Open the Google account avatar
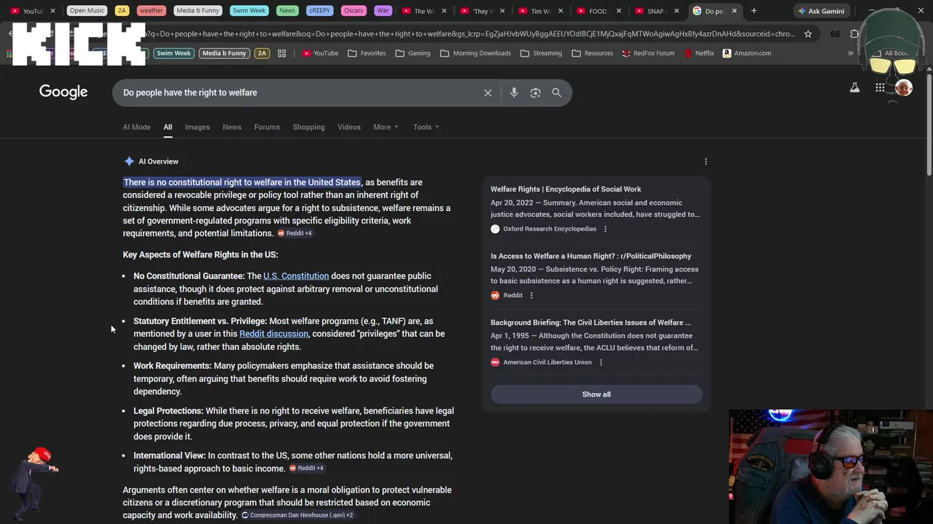 coord(903,88)
